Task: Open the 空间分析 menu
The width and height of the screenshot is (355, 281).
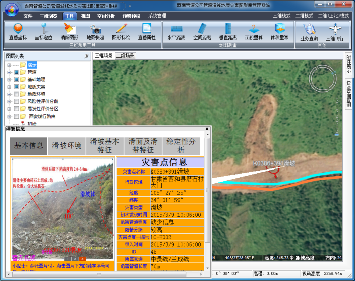Action: pyautogui.click(x=106, y=16)
